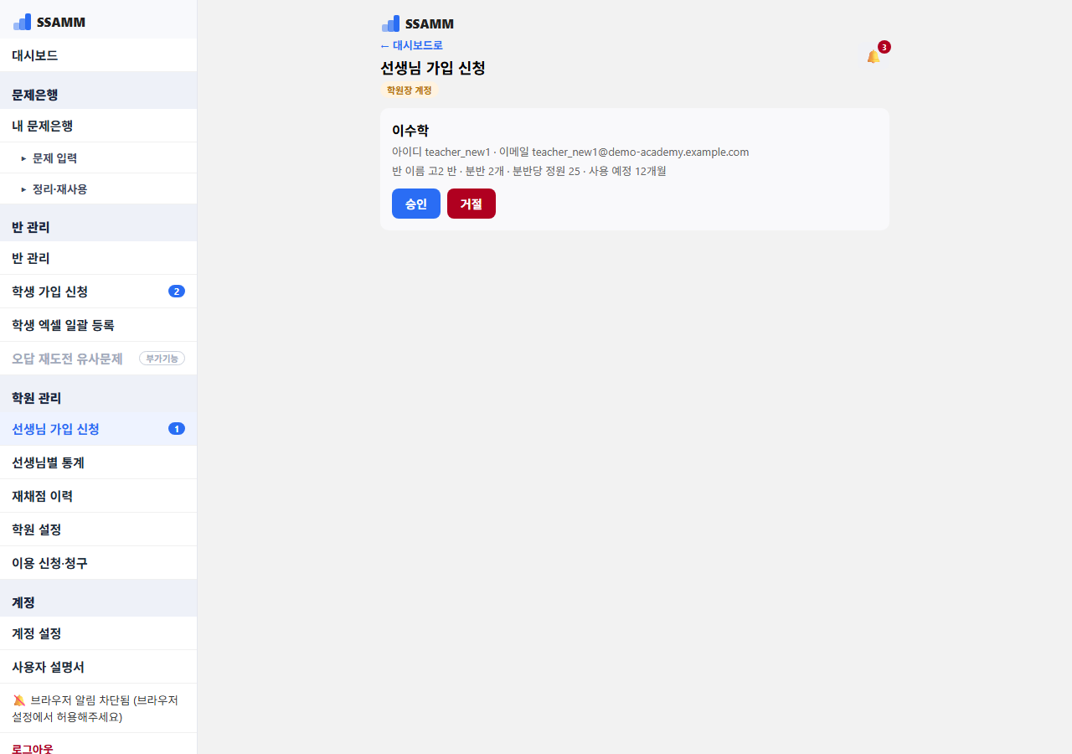Click the badge 1 on 선생님 가입 신청
The width and height of the screenshot is (1072, 754).
177,429
